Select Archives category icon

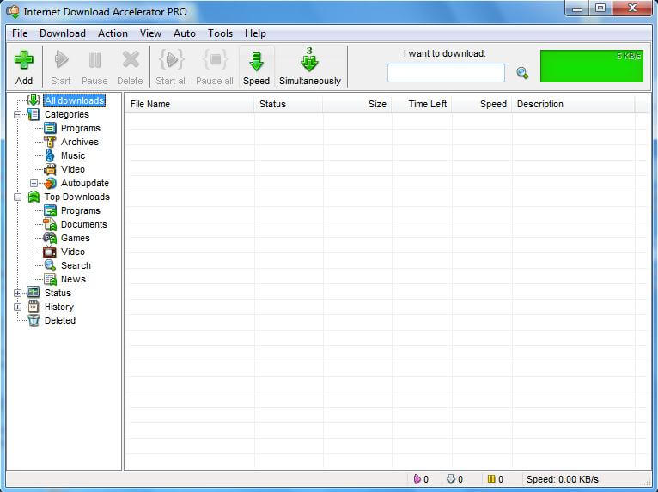[x=50, y=142]
